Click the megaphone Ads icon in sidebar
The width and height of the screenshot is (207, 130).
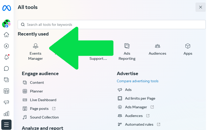coord(6,102)
